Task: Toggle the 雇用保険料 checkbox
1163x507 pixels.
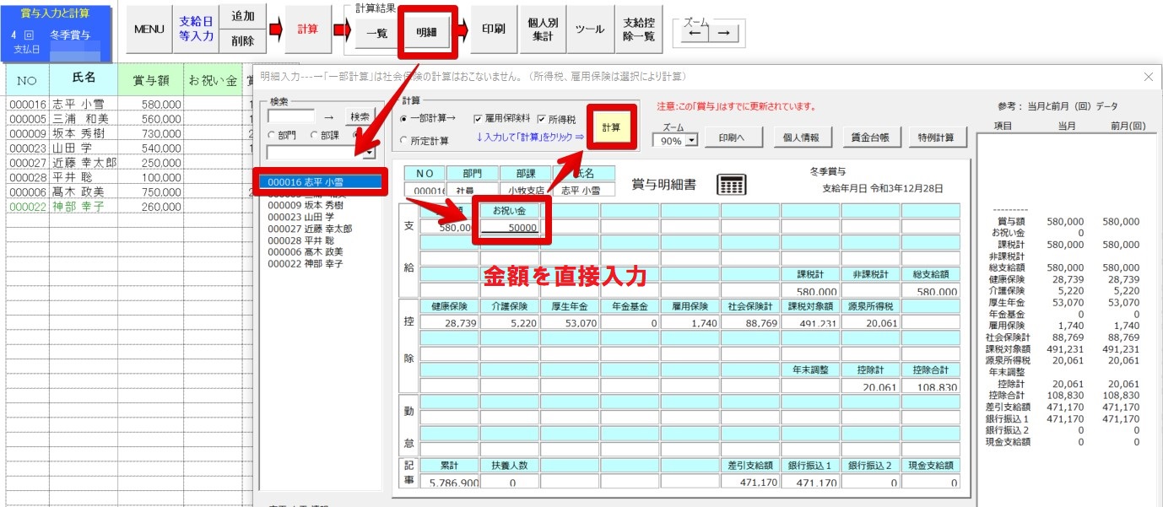Action: pyautogui.click(x=479, y=120)
